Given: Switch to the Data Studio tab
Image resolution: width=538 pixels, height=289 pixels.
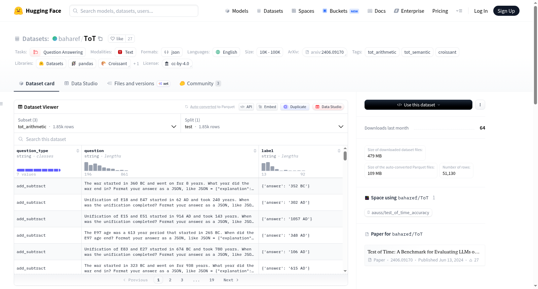Looking at the screenshot, I should tap(81, 83).
